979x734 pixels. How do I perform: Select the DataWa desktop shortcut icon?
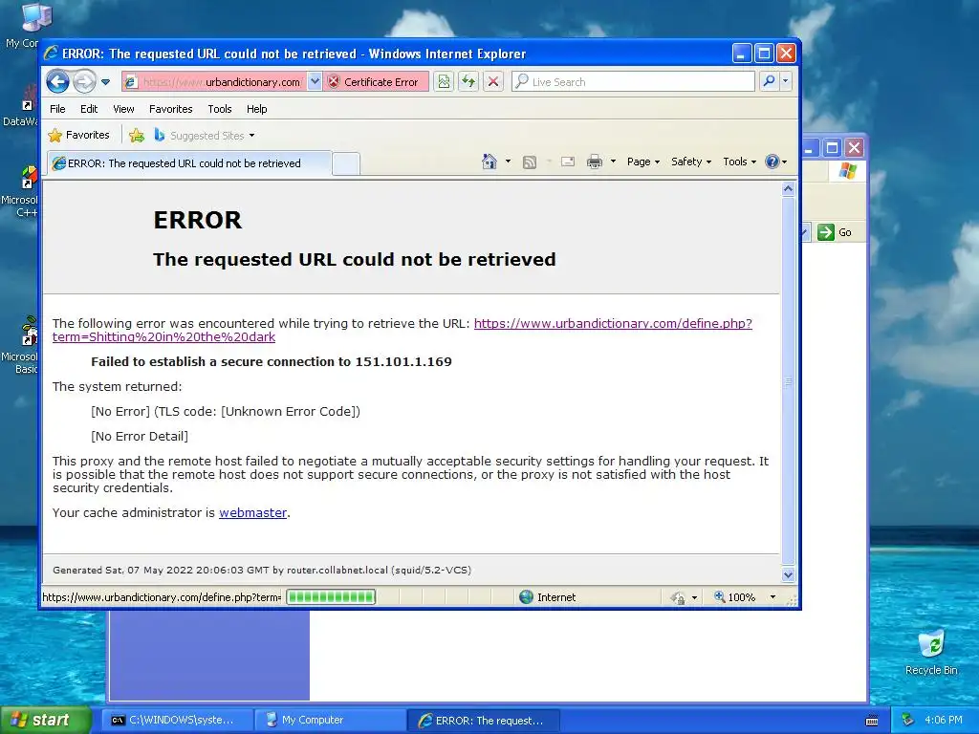coord(20,106)
